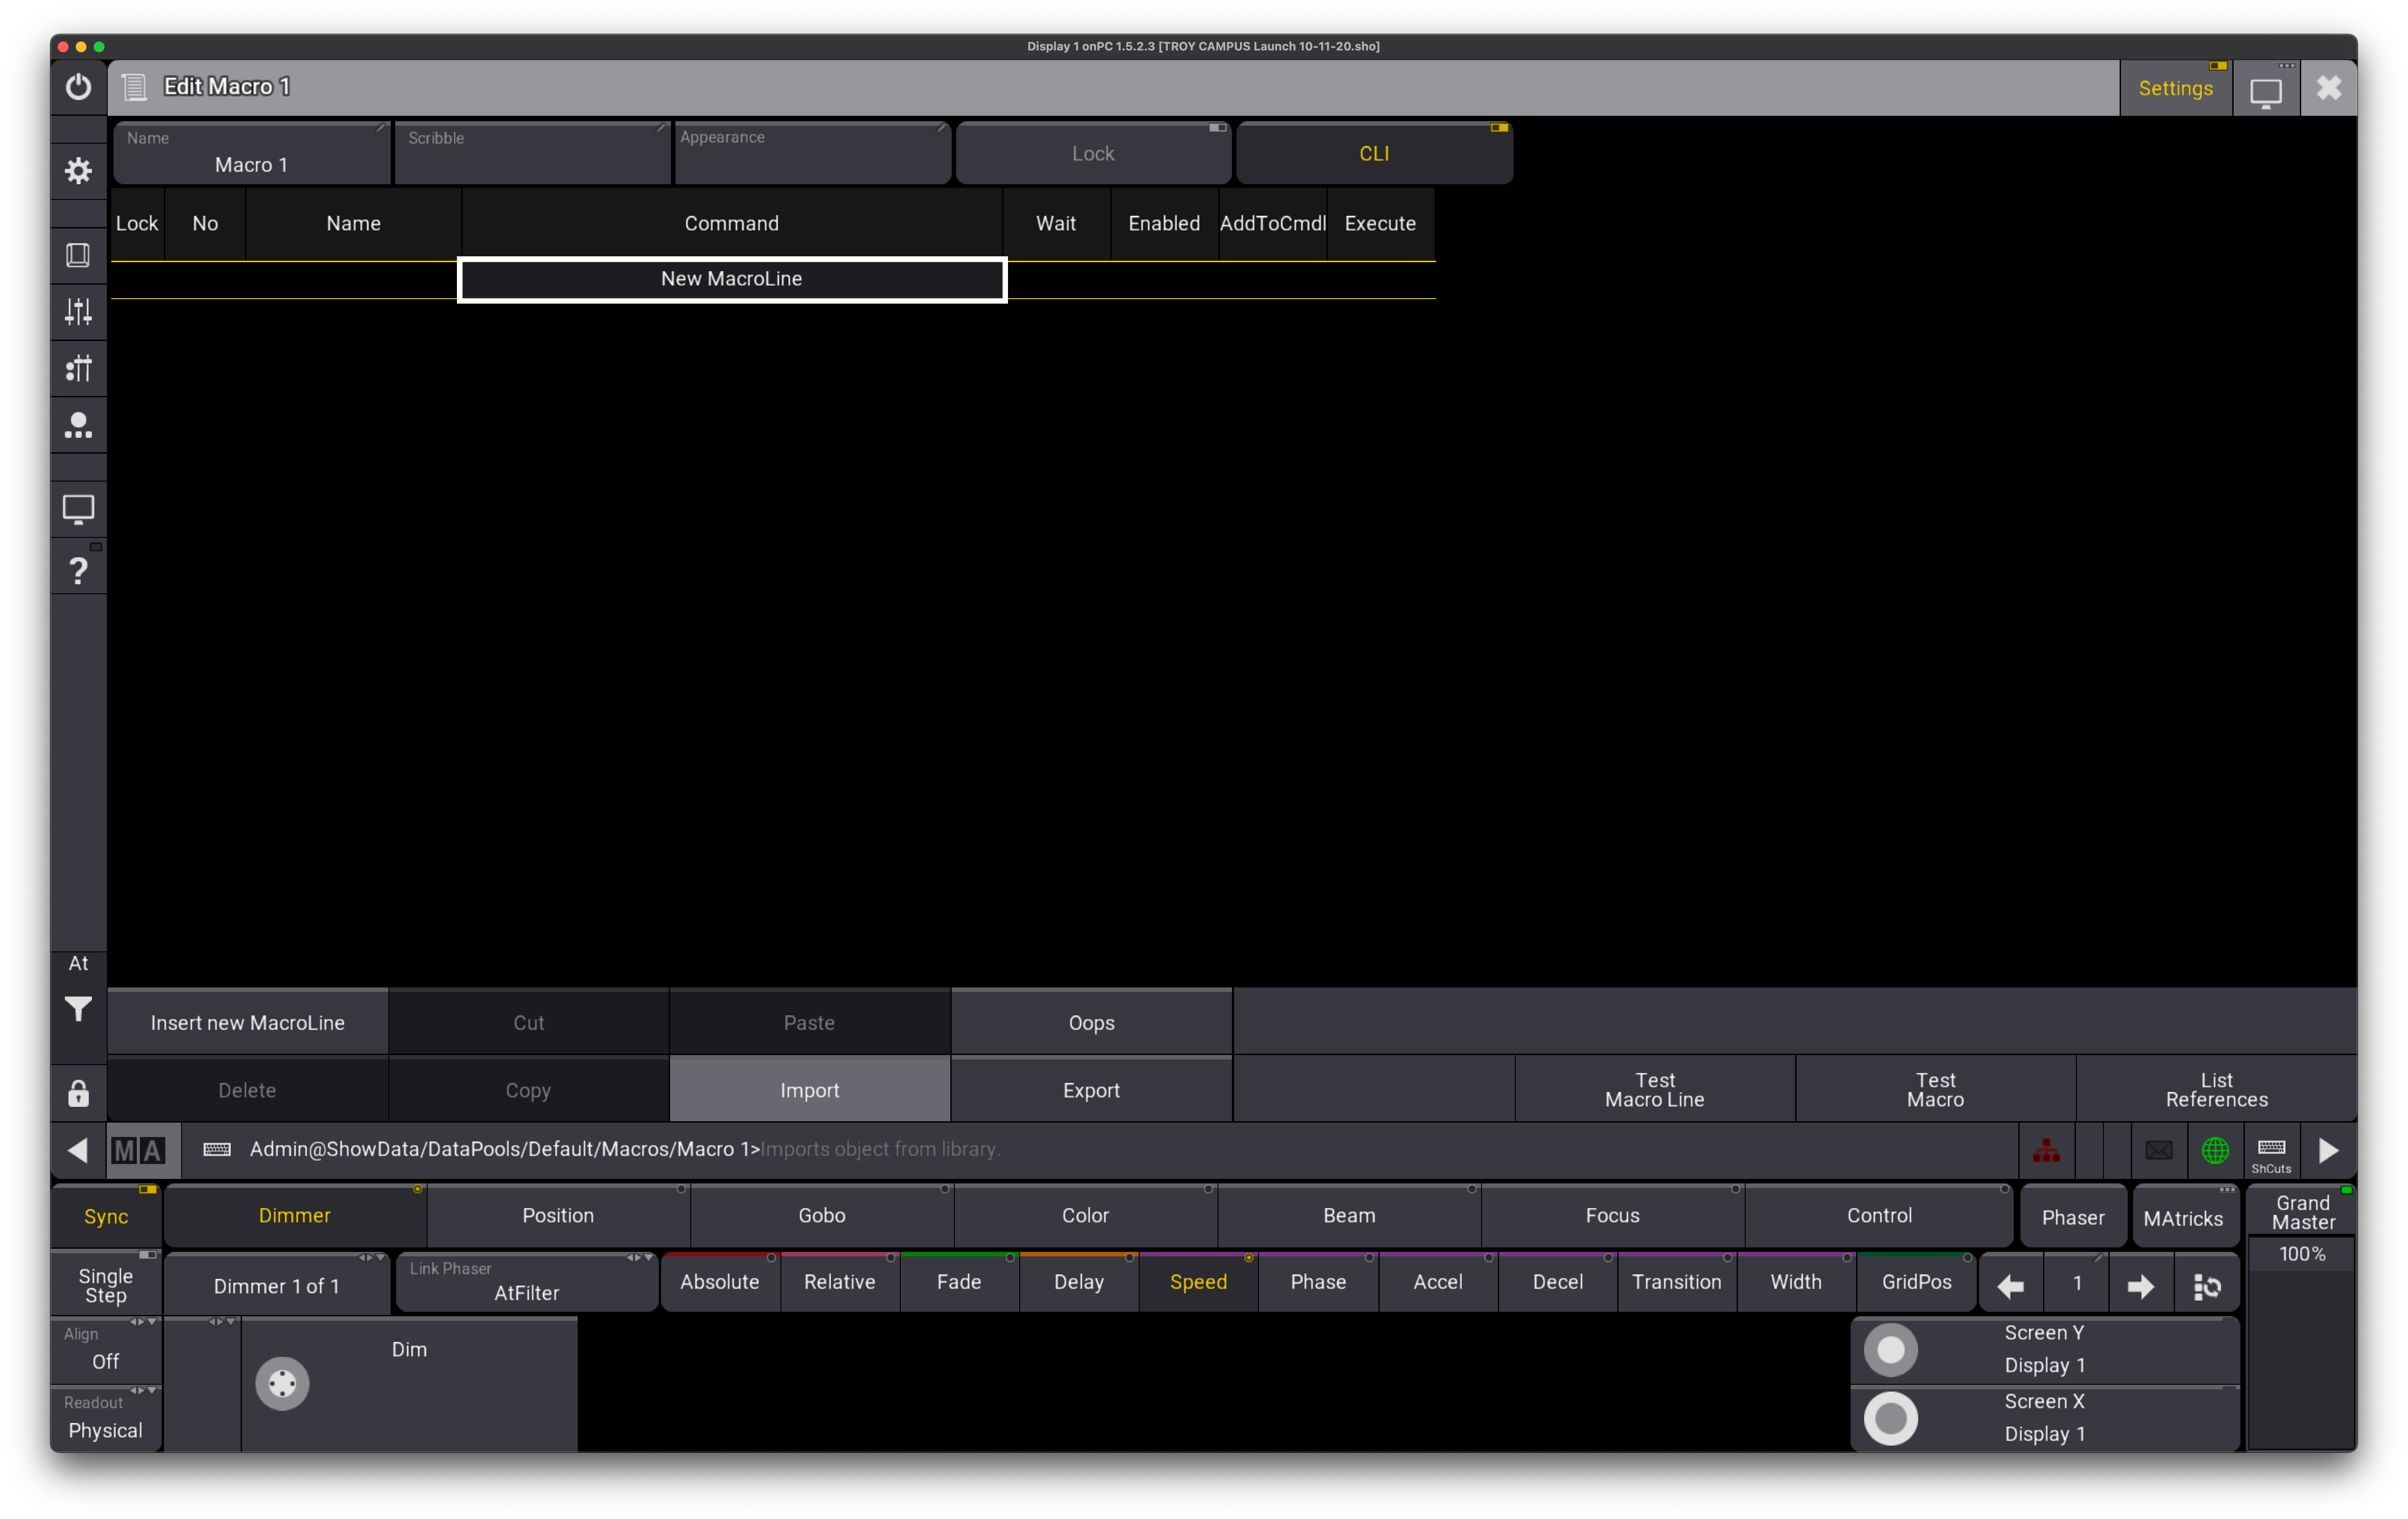Screen dimensions: 2408x1519
Task: Switch to the Position tab
Action: [x=558, y=1216]
